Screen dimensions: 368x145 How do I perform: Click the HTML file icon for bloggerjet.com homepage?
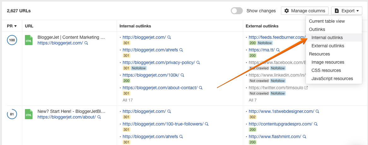pos(29,40)
